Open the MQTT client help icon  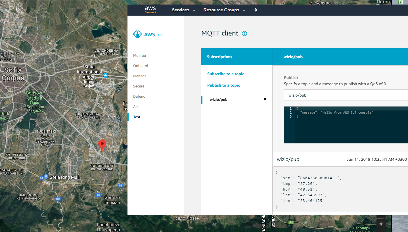244,34
